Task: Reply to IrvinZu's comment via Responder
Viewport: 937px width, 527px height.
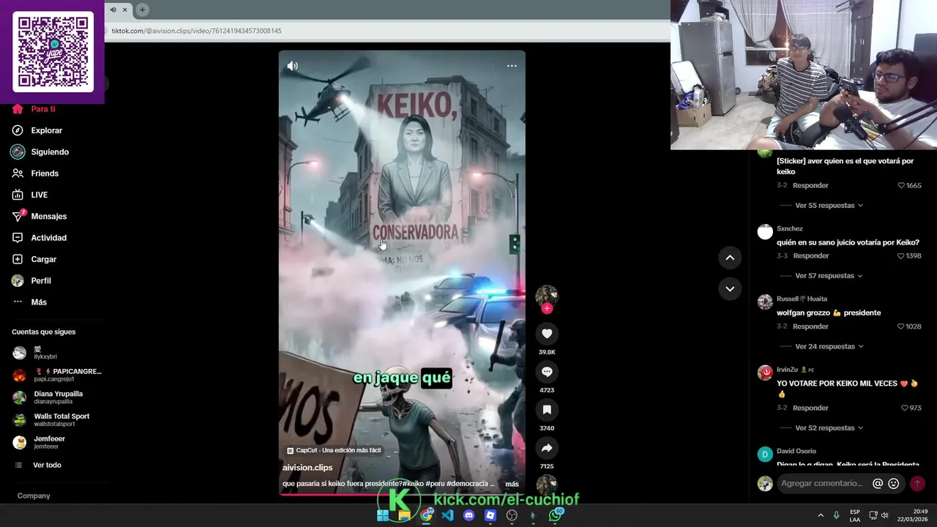Action: pos(811,408)
